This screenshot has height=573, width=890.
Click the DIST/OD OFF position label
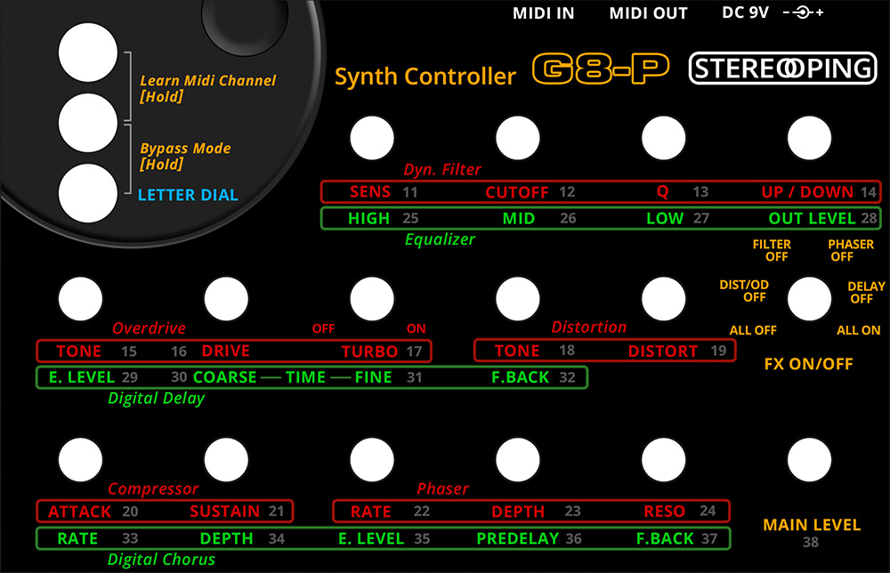click(744, 291)
